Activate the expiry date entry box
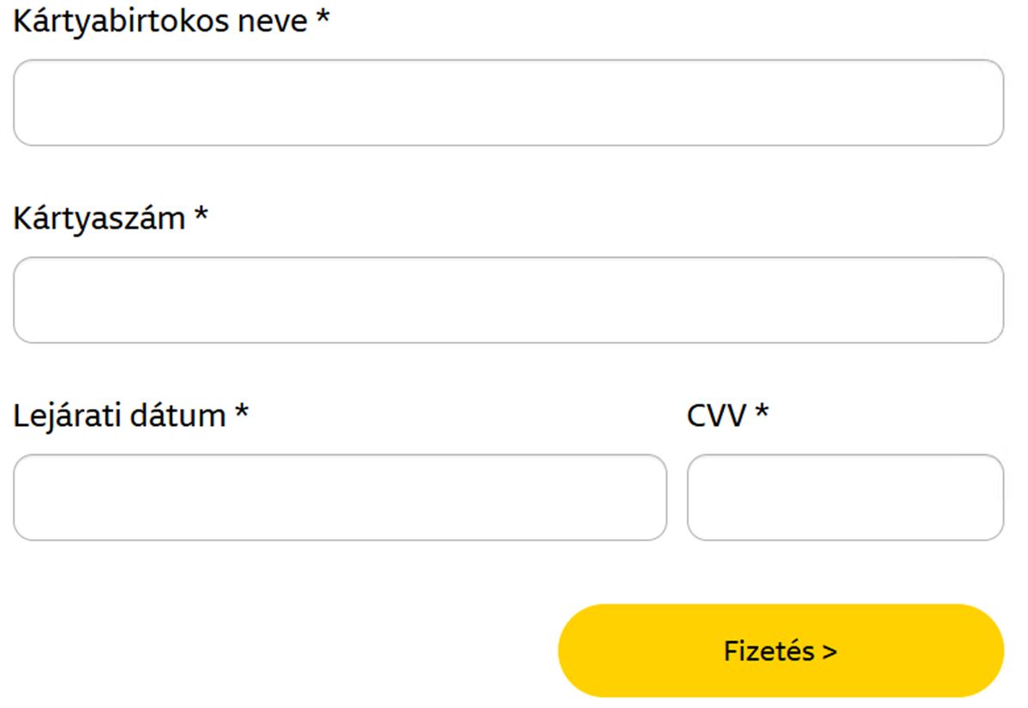The width and height of the screenshot is (1028, 708). coord(339,497)
